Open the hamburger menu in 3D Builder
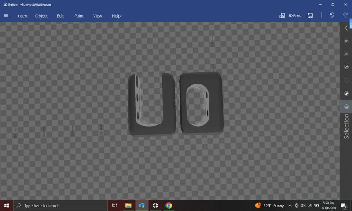Viewport: 352px width, 211px height. 6,16
